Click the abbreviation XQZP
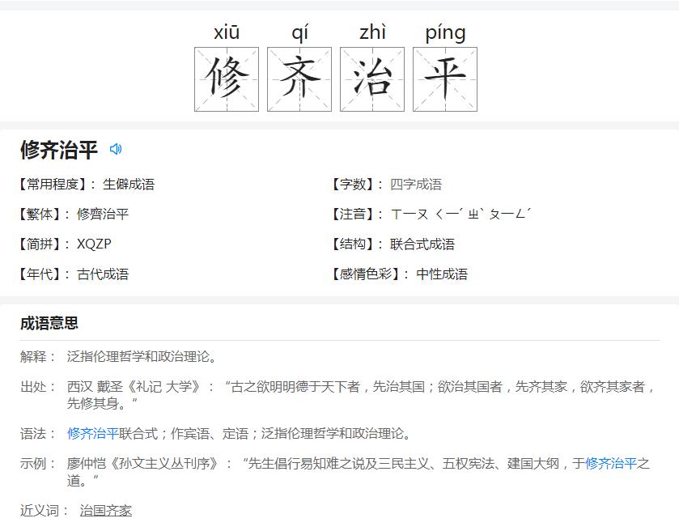Screen dimensions: 679x531 (94, 244)
